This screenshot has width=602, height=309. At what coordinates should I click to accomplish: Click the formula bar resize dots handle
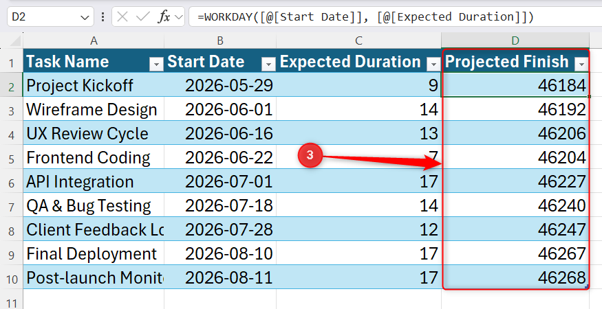coord(103,17)
